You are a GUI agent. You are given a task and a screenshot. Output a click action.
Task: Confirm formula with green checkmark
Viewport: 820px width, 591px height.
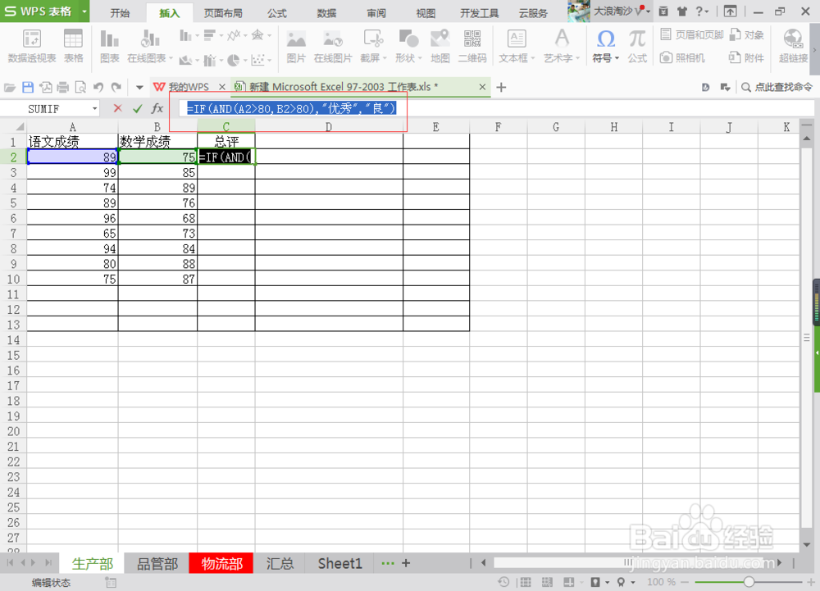coord(138,108)
